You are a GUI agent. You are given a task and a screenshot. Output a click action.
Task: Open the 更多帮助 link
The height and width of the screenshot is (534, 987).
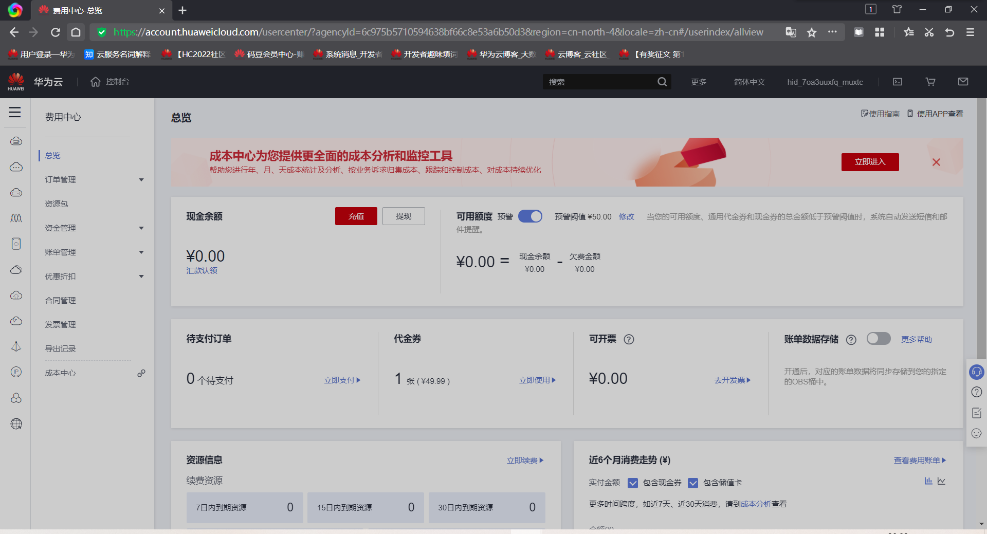(917, 340)
